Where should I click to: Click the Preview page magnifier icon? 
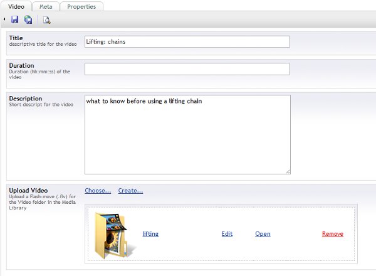(x=46, y=20)
